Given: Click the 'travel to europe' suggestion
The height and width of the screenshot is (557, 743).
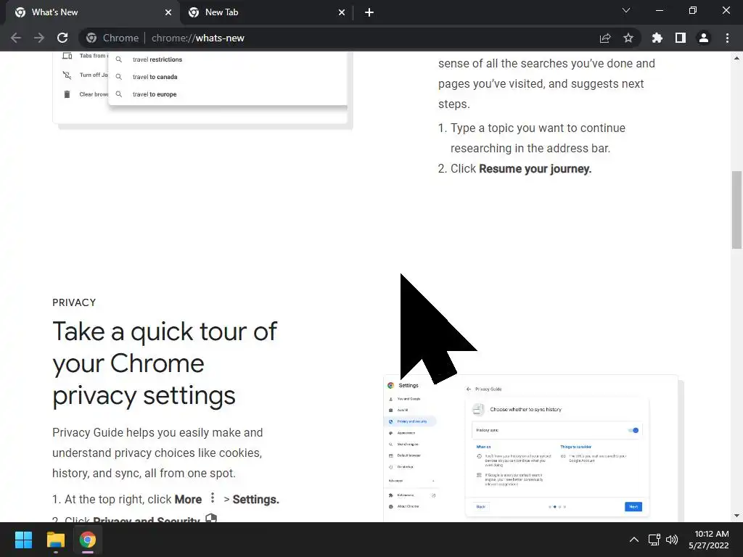Looking at the screenshot, I should 155,94.
